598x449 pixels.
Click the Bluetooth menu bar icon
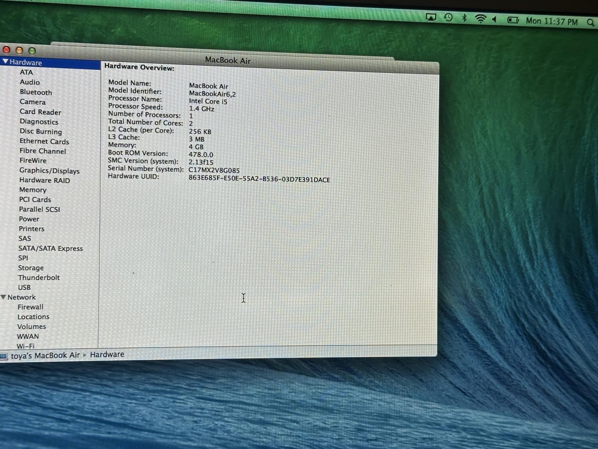coord(464,18)
